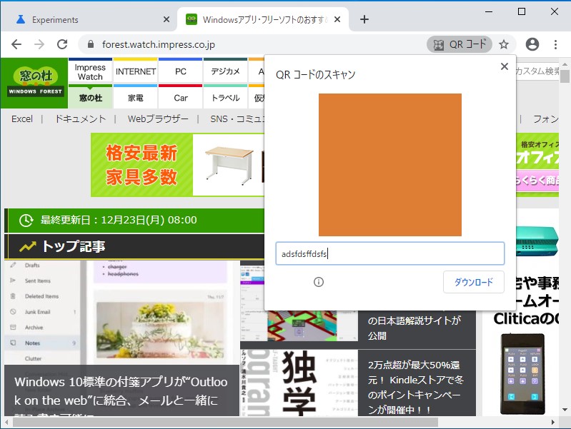Close the Windowsアプリ・フリーソフト tab
This screenshot has width=571, height=429.
coord(337,19)
